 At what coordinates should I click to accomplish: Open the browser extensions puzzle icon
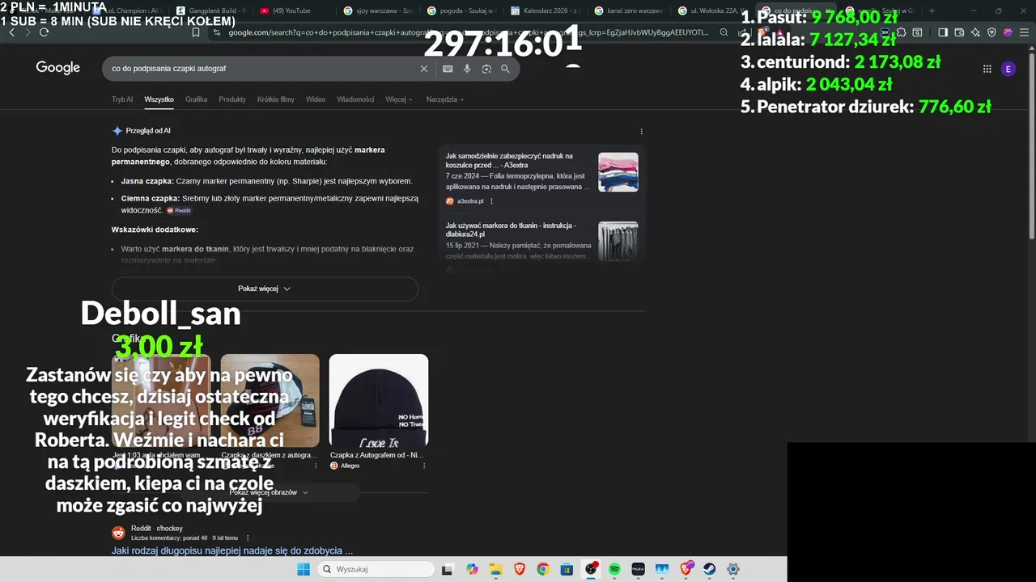click(x=900, y=32)
